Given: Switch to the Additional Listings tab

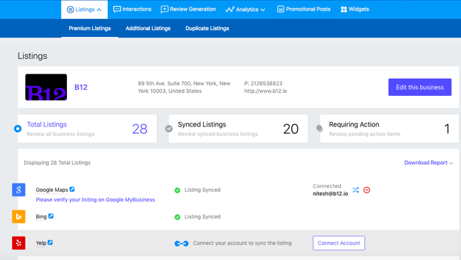Looking at the screenshot, I should (x=148, y=28).
